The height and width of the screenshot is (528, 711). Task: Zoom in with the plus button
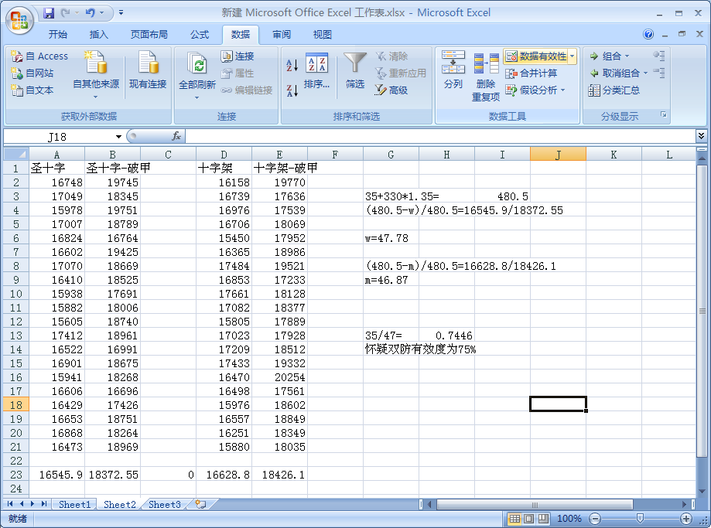[x=686, y=519]
